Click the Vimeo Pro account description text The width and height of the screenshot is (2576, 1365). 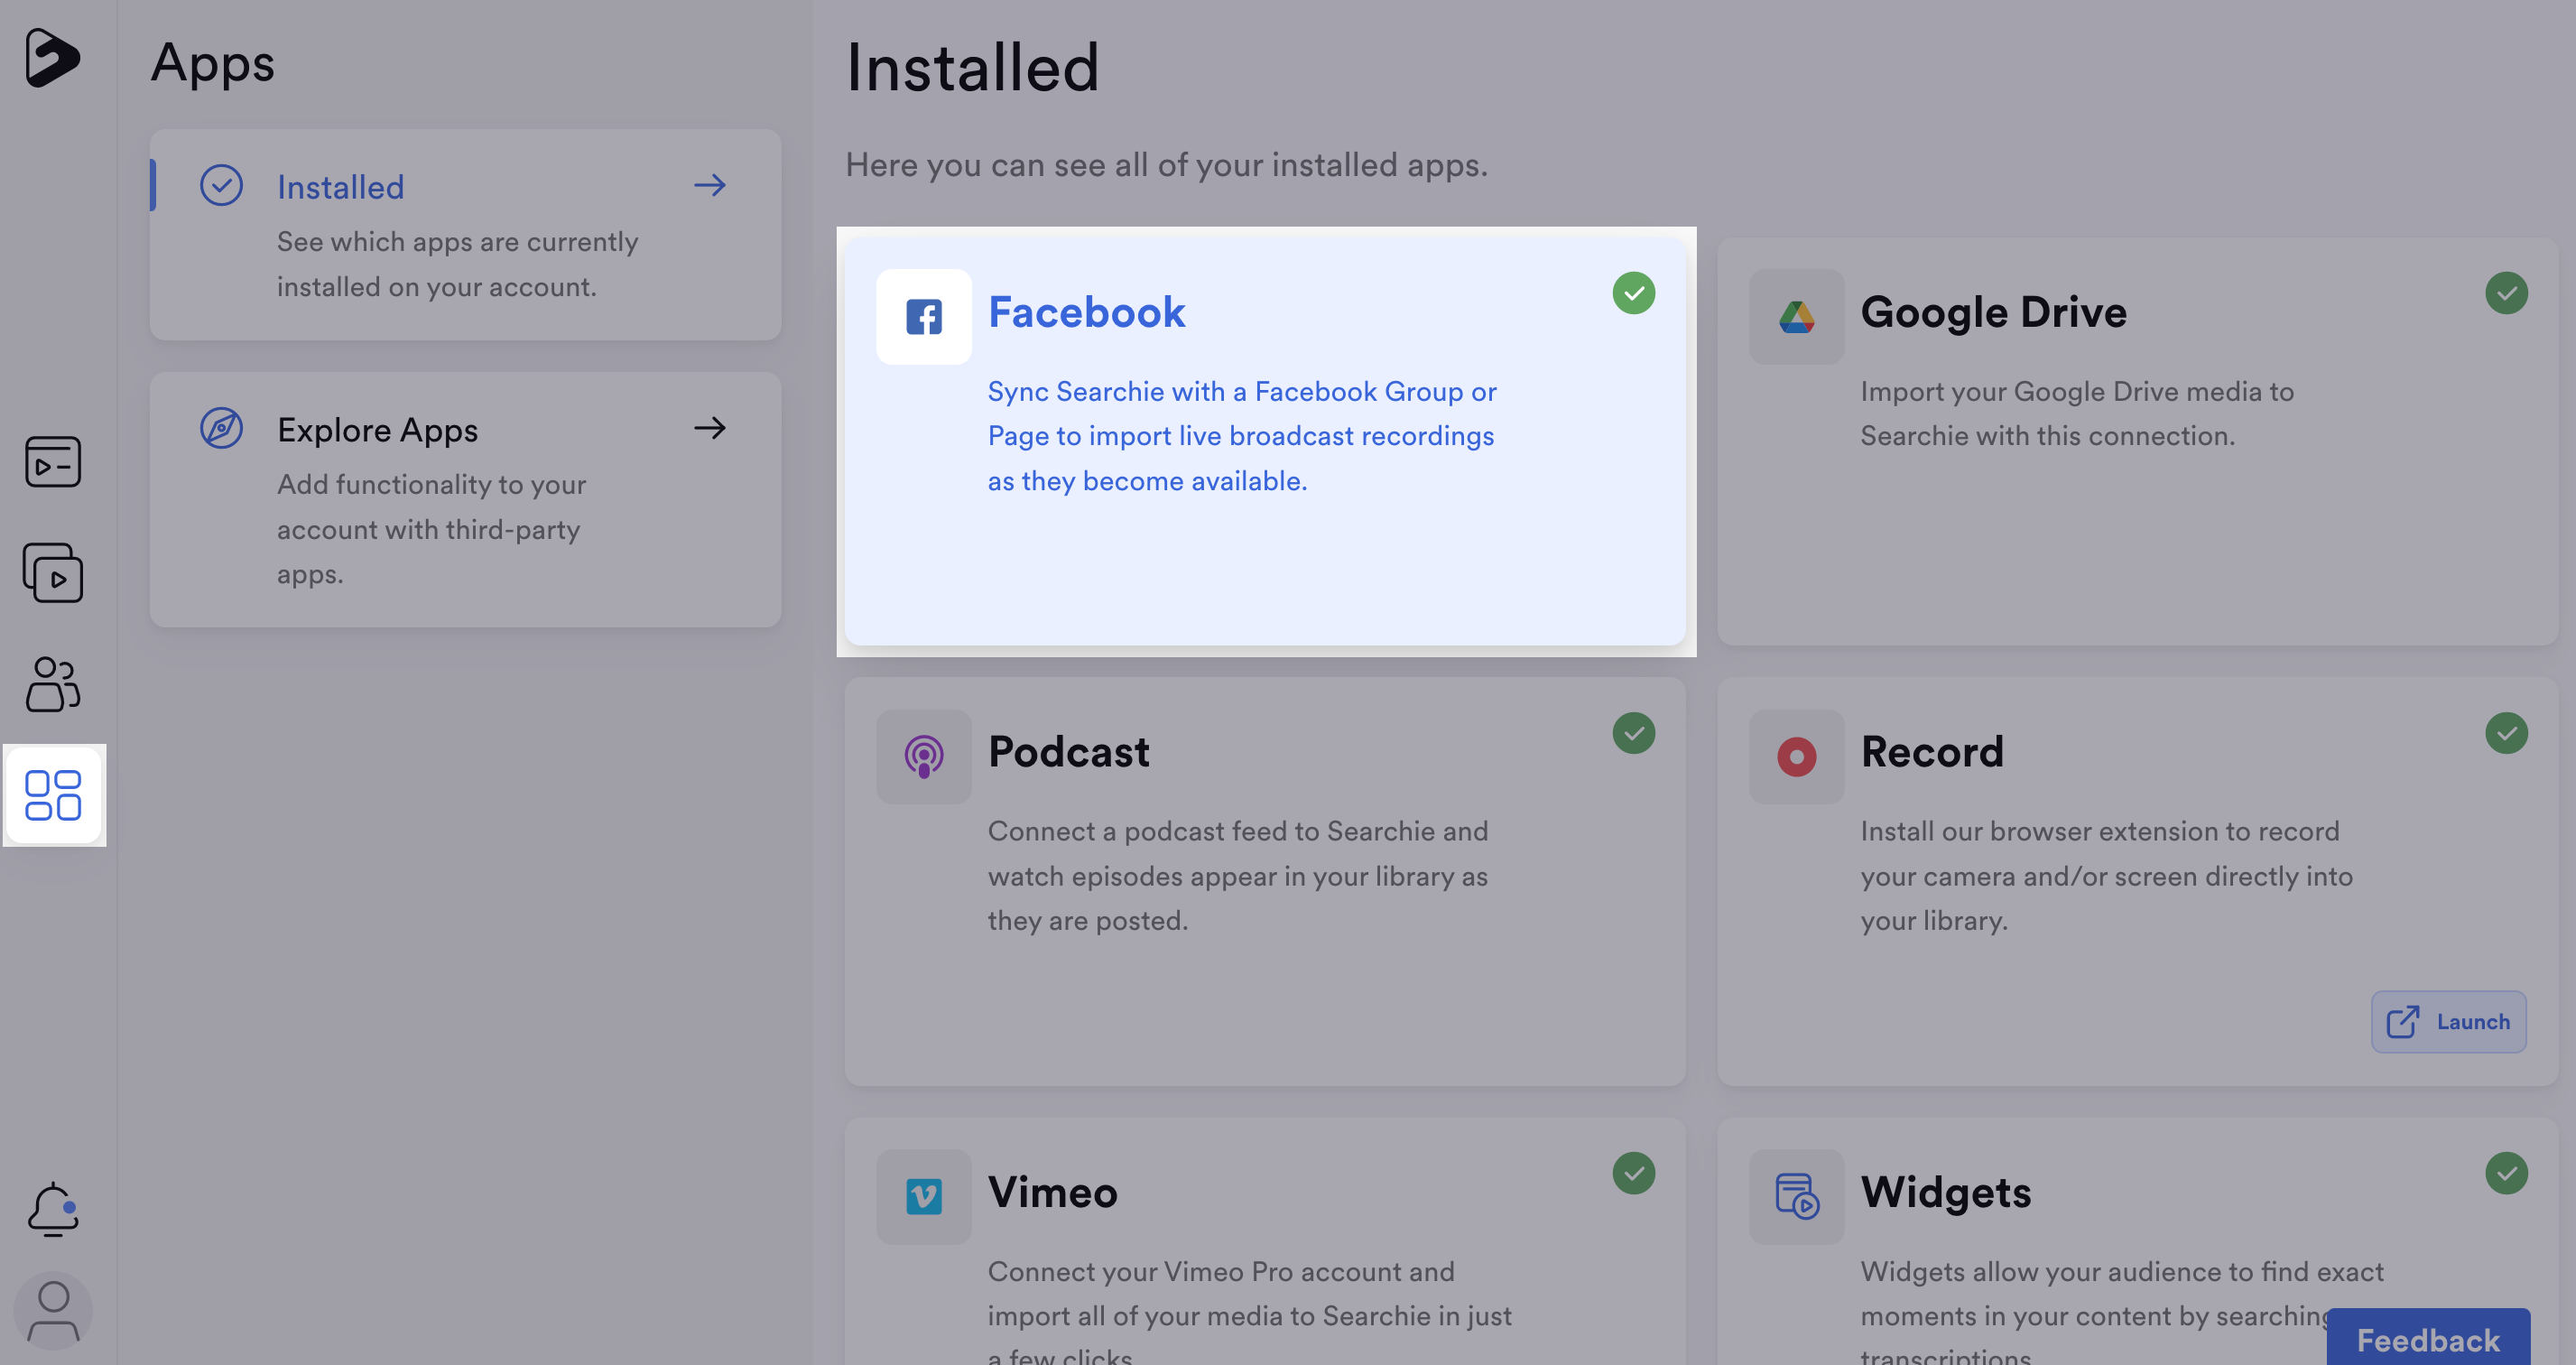[1249, 1313]
